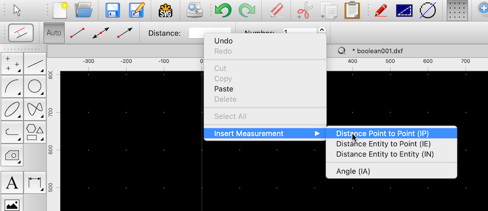Paste from clipboard icon
This screenshot has height=211, width=488.
pos(352,10)
